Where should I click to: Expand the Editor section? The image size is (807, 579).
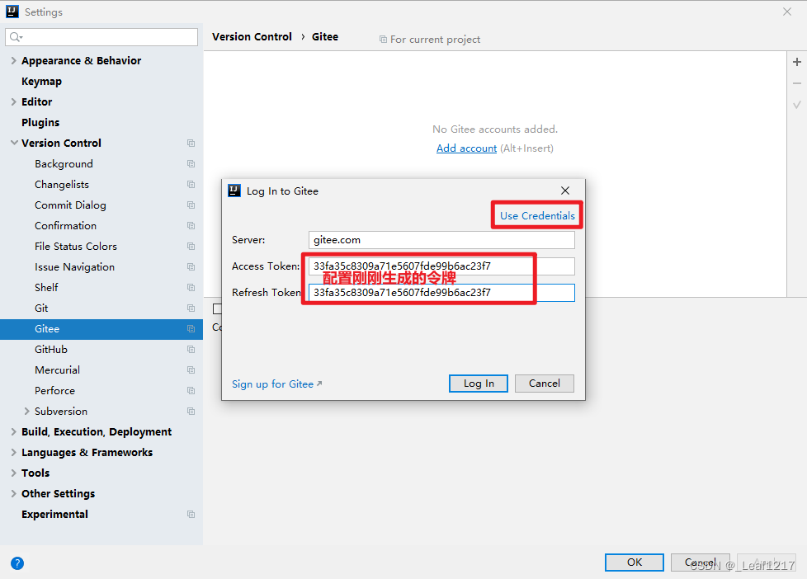pyautogui.click(x=13, y=102)
